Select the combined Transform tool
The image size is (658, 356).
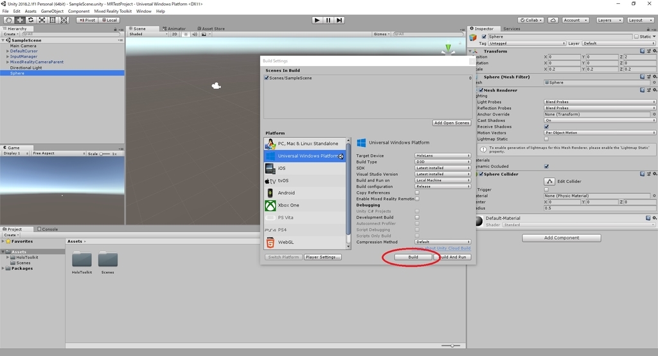click(64, 20)
